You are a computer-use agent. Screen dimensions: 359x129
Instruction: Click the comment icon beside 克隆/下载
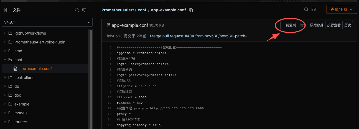[314, 9]
